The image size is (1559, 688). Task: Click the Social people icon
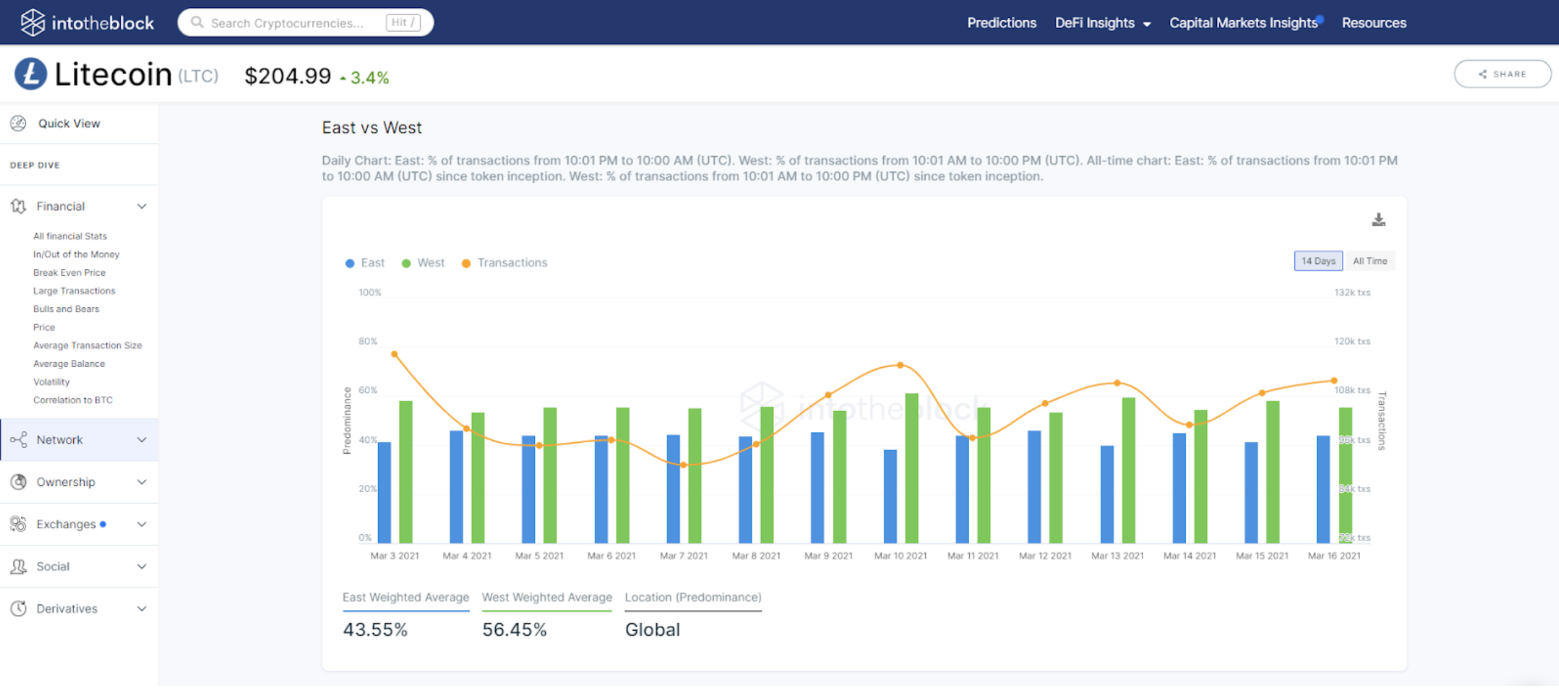[18, 567]
